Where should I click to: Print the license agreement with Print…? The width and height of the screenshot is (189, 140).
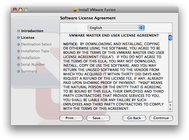pyautogui.click(x=71, y=118)
